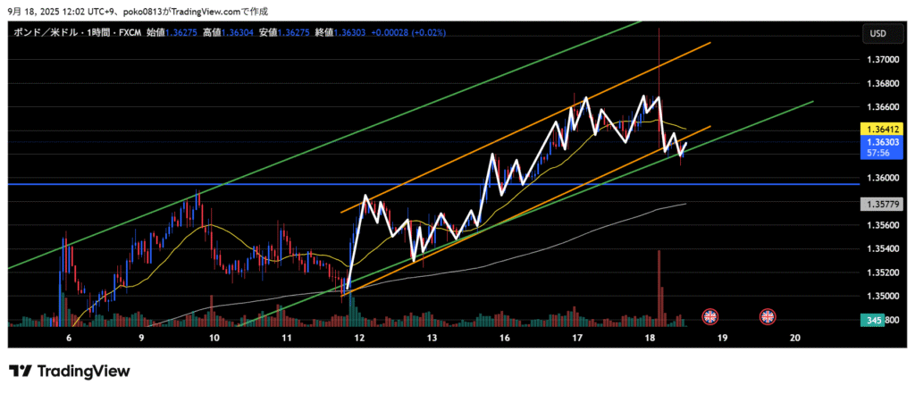Viewport: 915px width, 394px height.
Task: Click the left UK flag event icon
Action: (710, 316)
